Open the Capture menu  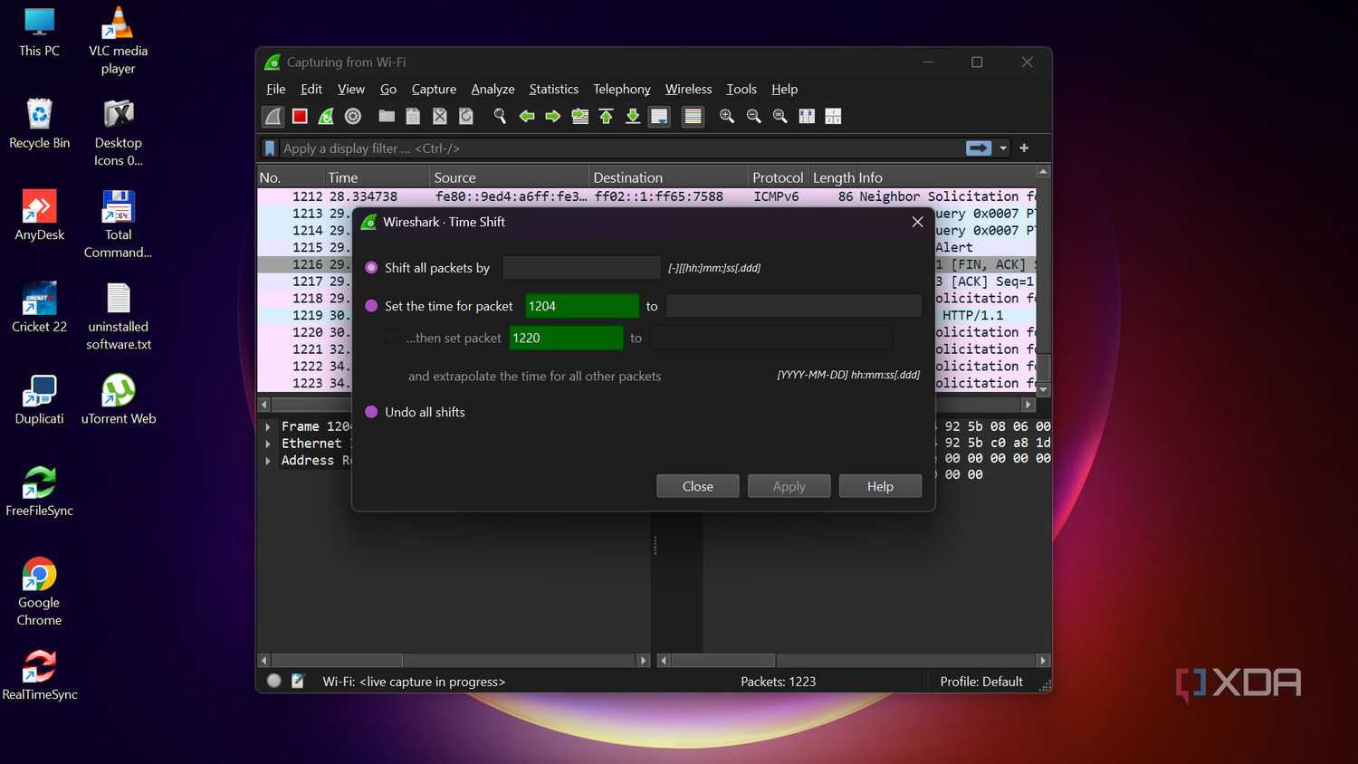pos(434,89)
